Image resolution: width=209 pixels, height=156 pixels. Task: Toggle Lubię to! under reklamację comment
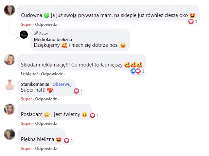(29, 74)
